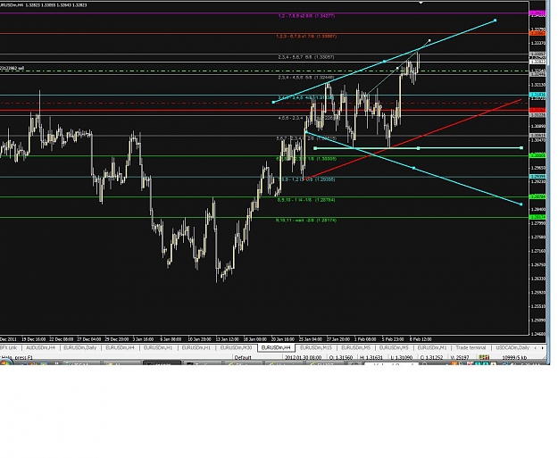Click the Default profile in status bar
The width and height of the screenshot is (558, 458).
coord(243,358)
